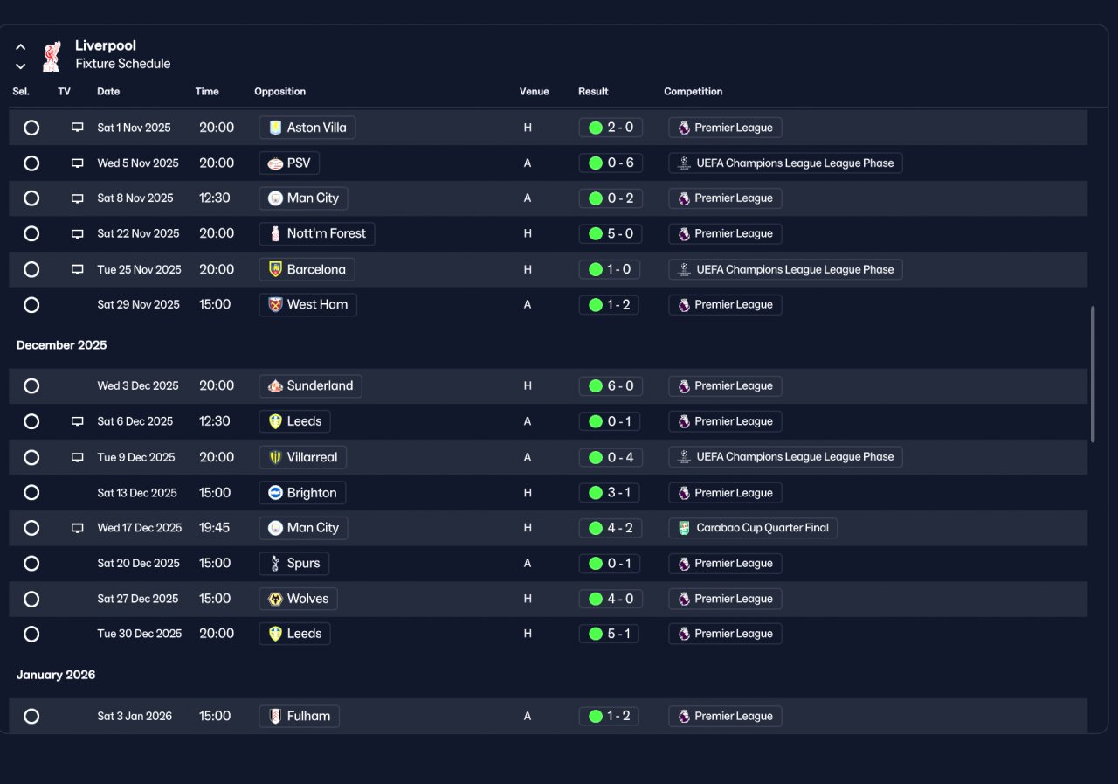Open Premier League link on Leeds home match
The height and width of the screenshot is (784, 1118).
coord(725,635)
